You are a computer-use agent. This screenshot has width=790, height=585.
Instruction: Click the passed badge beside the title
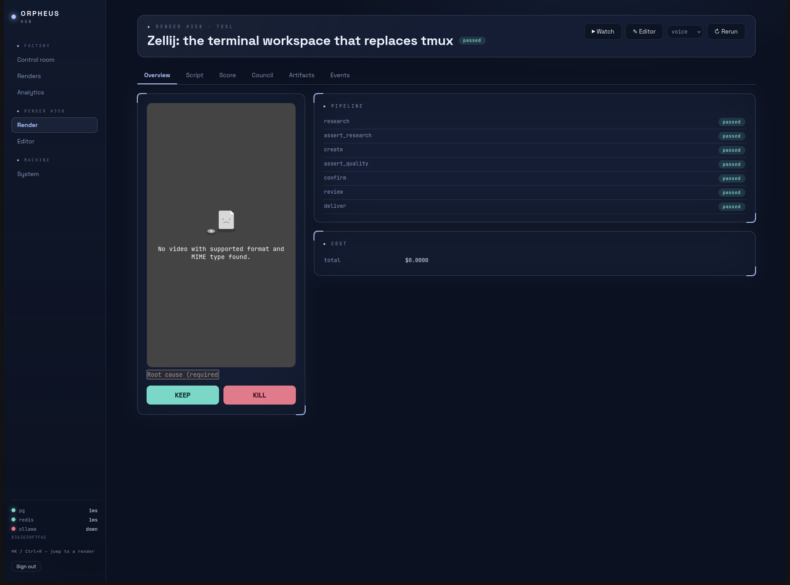point(472,41)
